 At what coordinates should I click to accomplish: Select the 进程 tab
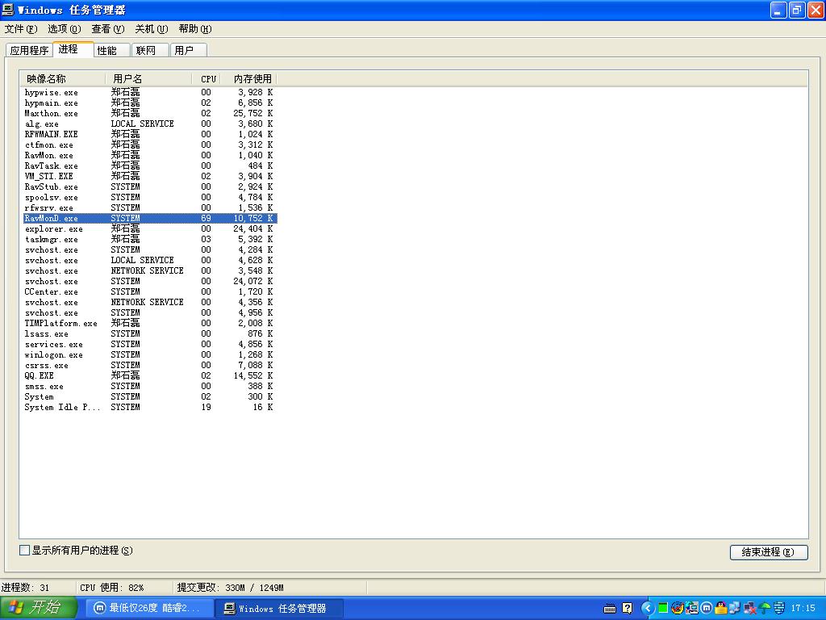click(x=73, y=49)
